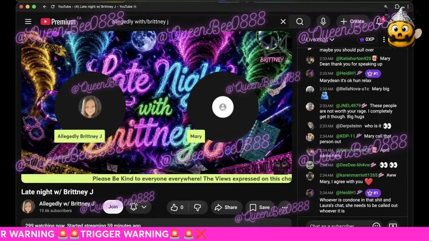Open the Create menu button
Image resolution: width=429 pixels, height=241 pixels.
pos(352,21)
